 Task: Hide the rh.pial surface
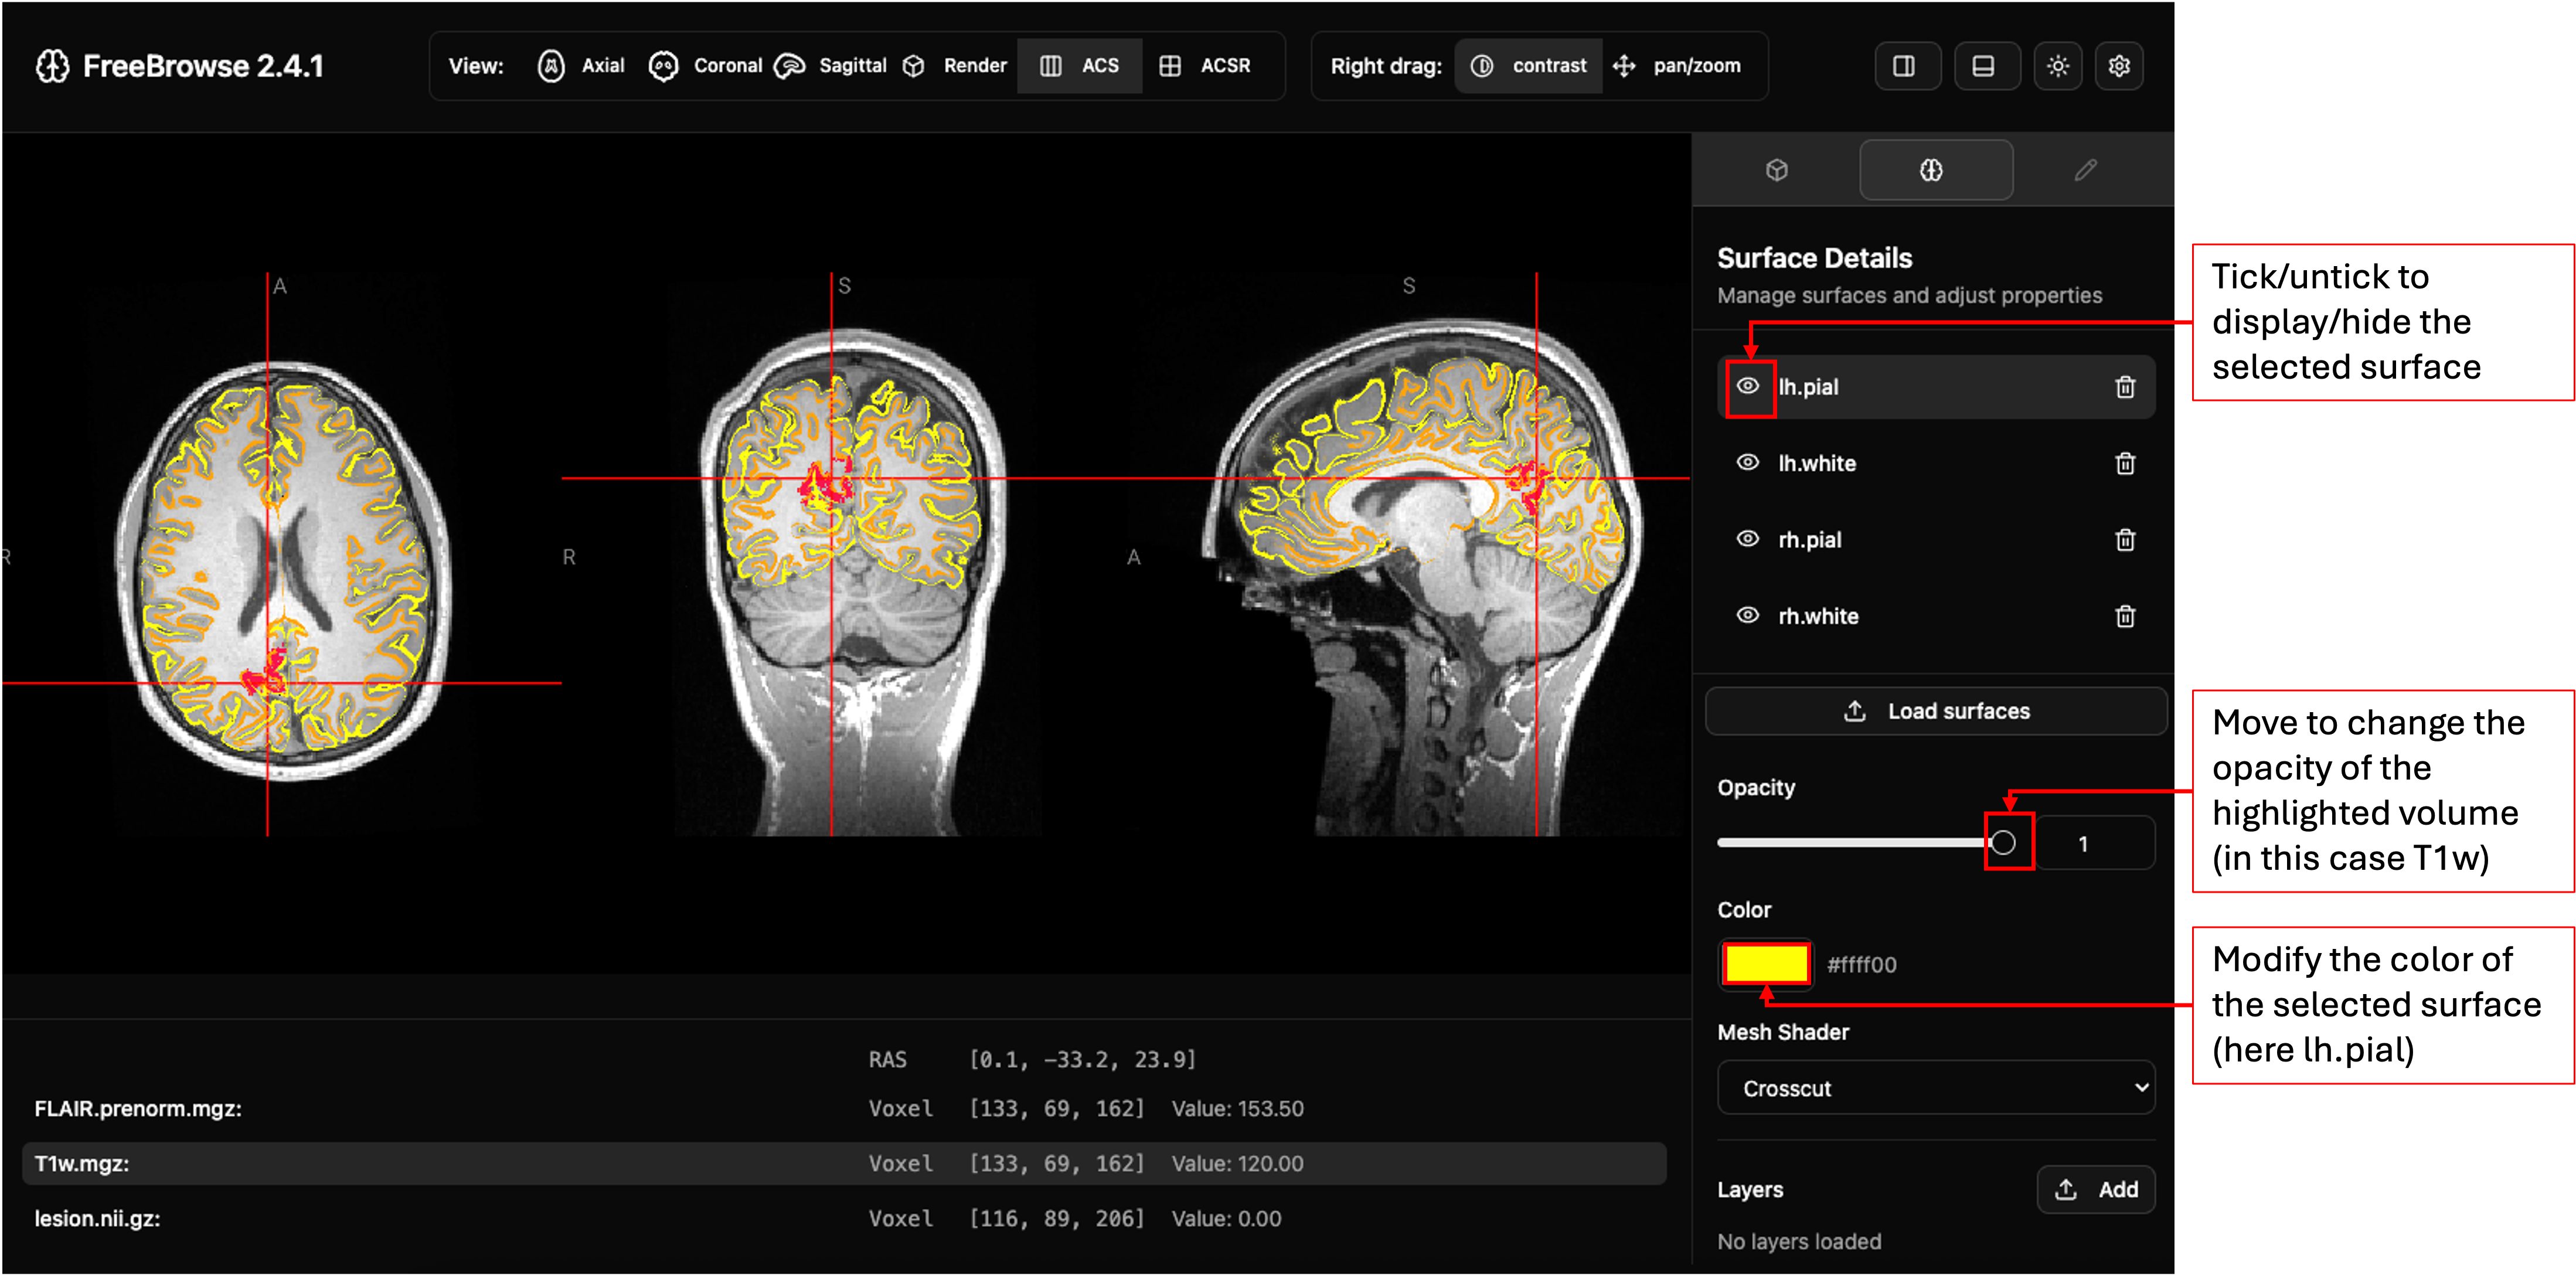click(x=1747, y=539)
